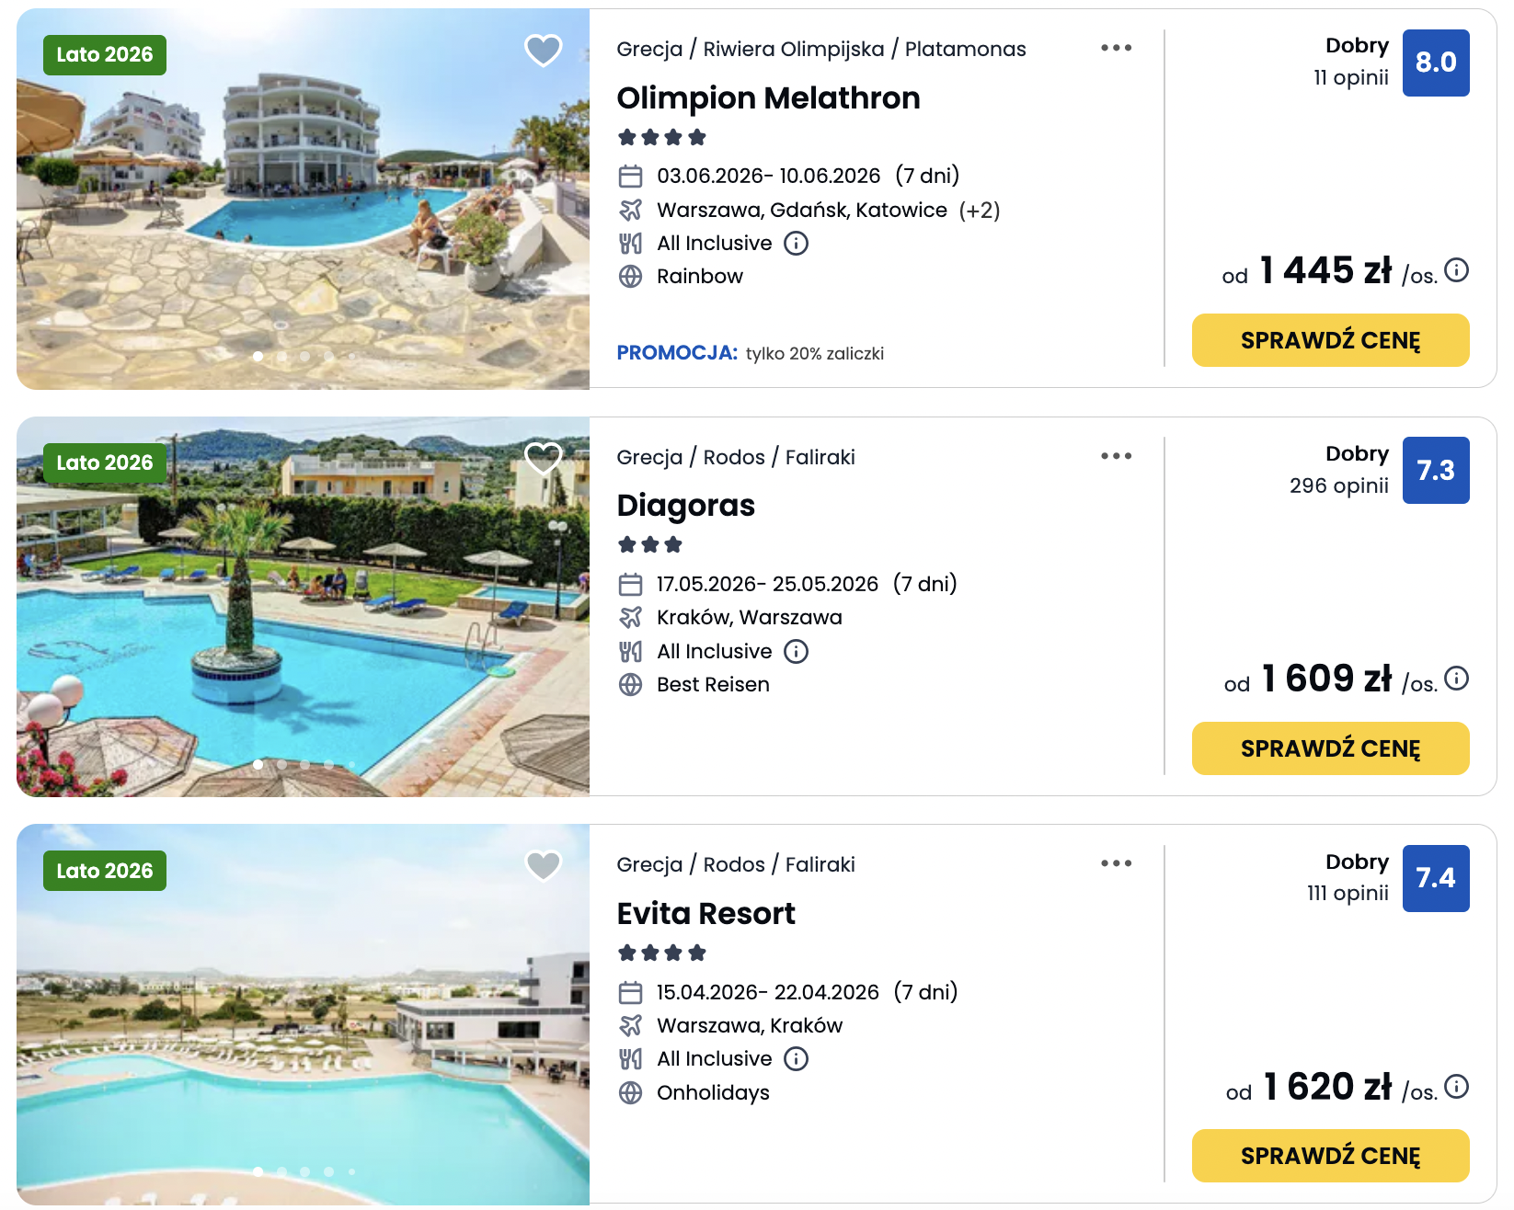Viewport: 1514px width, 1210px height.
Task: Open the three-dot menu on Olimpion Melathron card
Action: click(1116, 48)
